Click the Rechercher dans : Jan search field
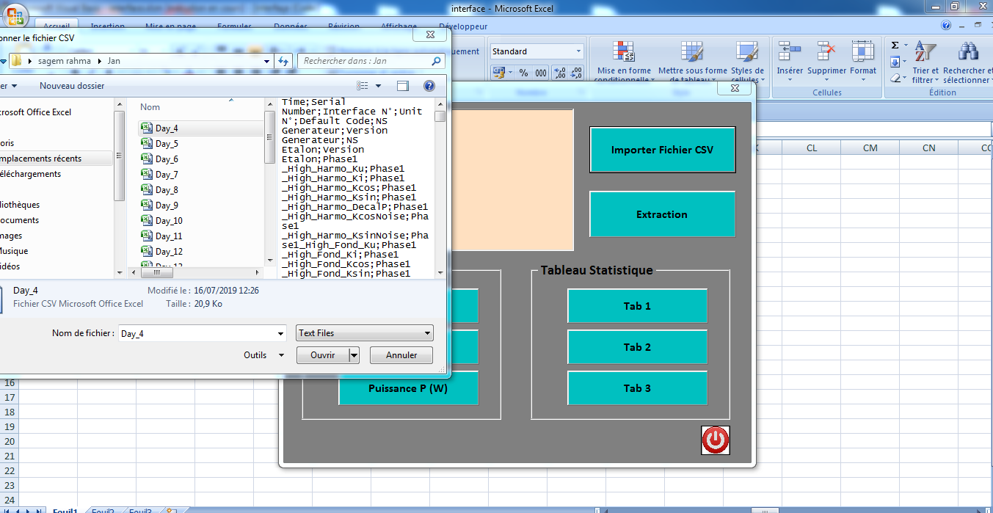The width and height of the screenshot is (993, 513). (x=363, y=61)
